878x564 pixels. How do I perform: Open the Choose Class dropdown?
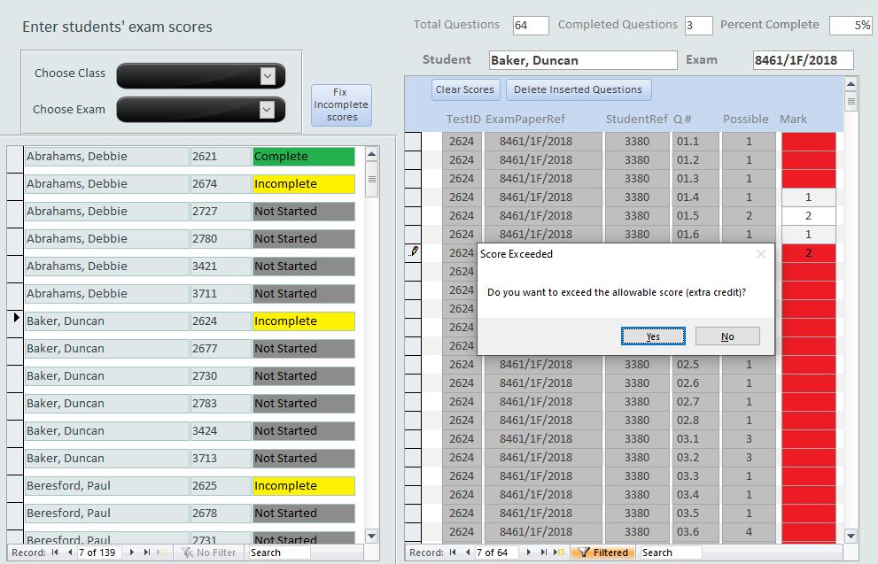pos(268,76)
